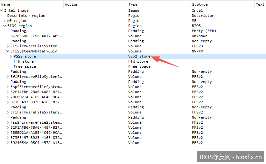Viewport: 266px width, 164px height.
Task: Click the Text column header
Action: point(260,4)
